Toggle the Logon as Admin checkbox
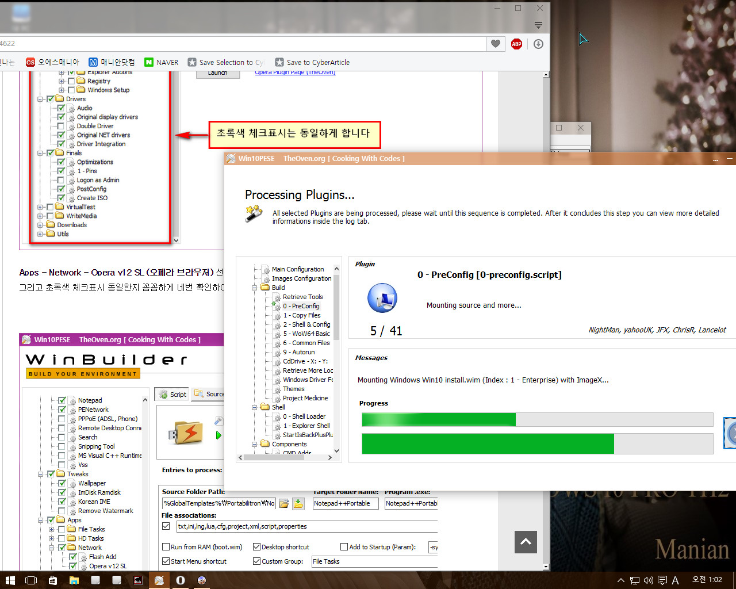736x589 pixels. pyautogui.click(x=61, y=180)
